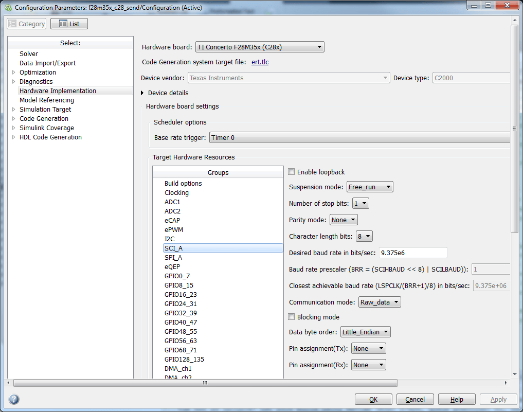Screen dimensions: 523x412
Task: Open Parity mode dropdown
Action: pos(344,220)
